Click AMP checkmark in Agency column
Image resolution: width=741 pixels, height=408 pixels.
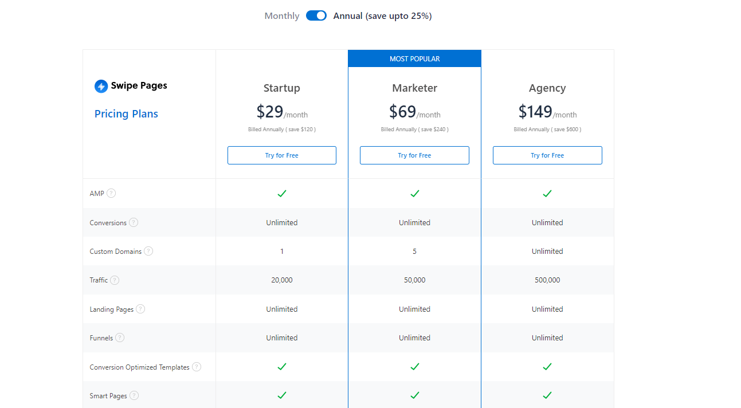click(547, 194)
